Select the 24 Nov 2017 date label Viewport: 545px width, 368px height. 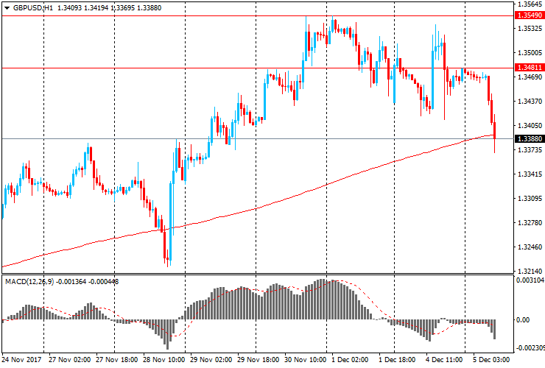(x=21, y=360)
